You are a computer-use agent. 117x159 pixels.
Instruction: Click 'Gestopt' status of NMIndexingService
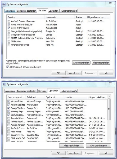(79, 45)
